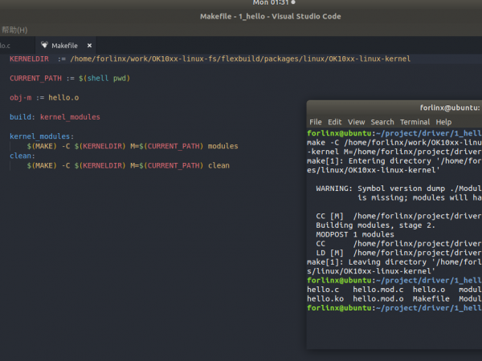Open the terminal Edit menu
Screen dimensions: 482x361
point(335,122)
